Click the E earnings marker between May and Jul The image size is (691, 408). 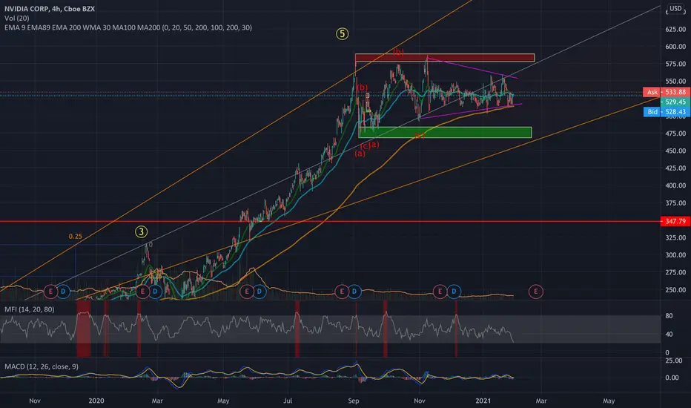click(x=246, y=291)
